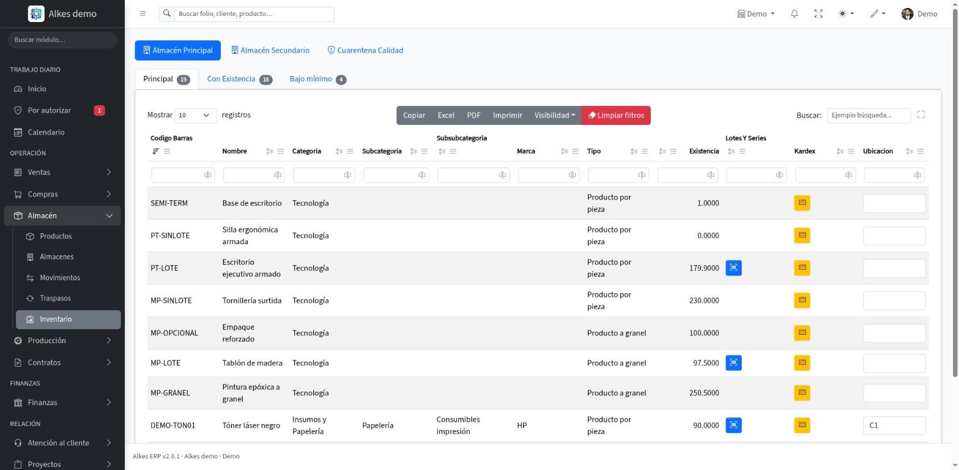
Task: Click the search magnifier icon in top bar
Action: tap(166, 13)
